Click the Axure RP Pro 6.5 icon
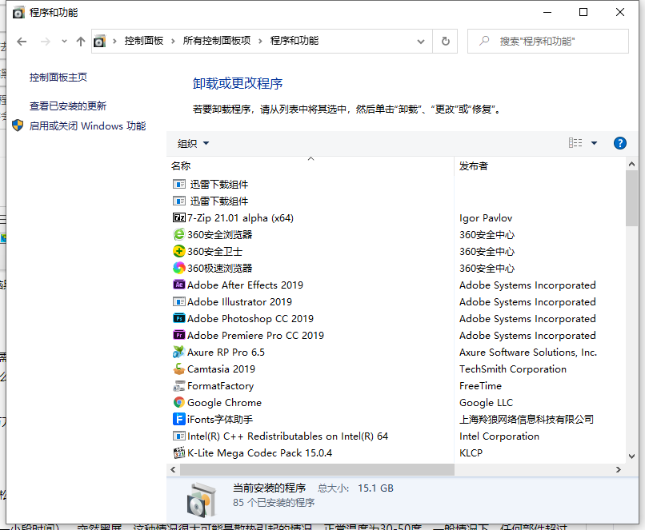 click(x=179, y=352)
